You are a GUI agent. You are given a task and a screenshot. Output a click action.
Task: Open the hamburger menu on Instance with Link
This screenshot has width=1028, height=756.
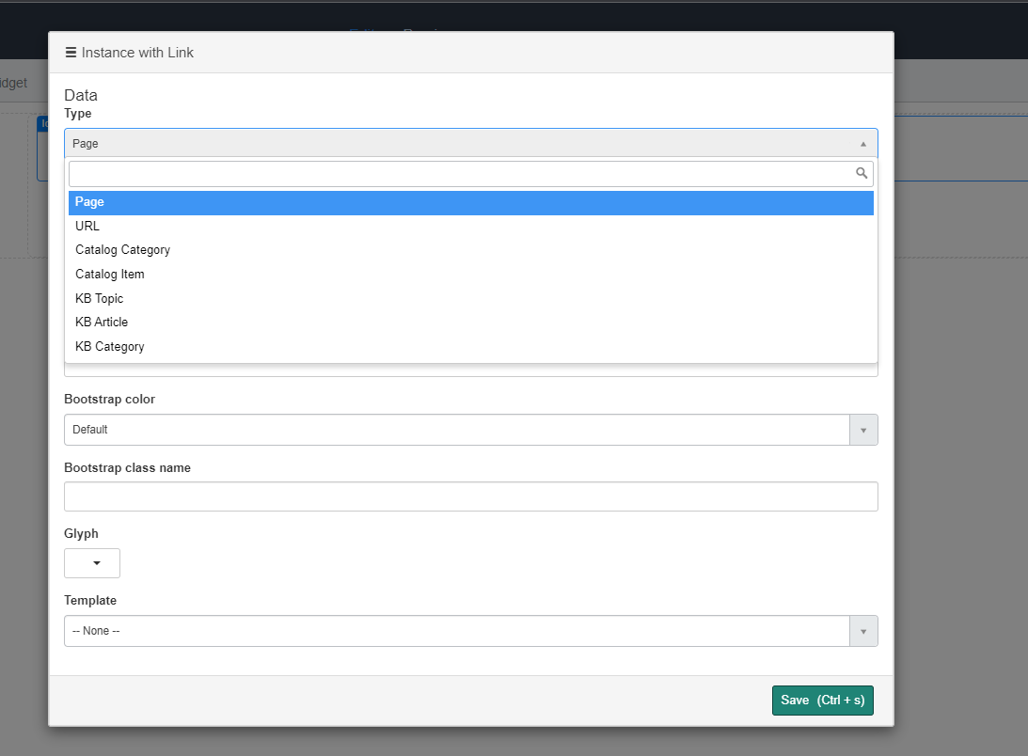[x=71, y=52]
